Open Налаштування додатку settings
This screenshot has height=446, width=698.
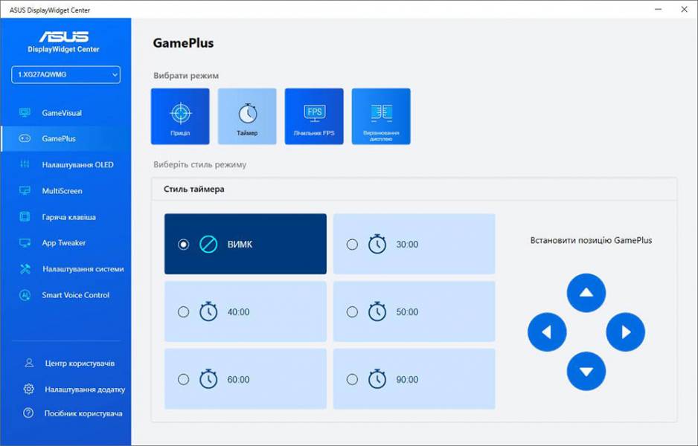[84, 389]
